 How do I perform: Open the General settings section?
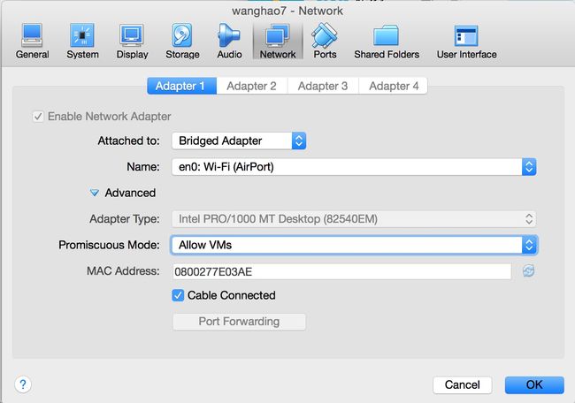(32, 41)
